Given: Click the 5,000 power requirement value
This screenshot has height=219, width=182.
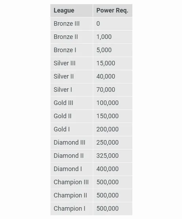Looking at the screenshot, I should click(104, 50).
